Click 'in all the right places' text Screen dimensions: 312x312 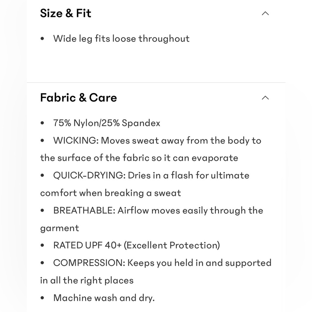[x=87, y=280]
